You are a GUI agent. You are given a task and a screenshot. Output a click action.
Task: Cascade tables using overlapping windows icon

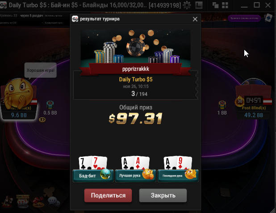pyautogui.click(x=215, y=5)
